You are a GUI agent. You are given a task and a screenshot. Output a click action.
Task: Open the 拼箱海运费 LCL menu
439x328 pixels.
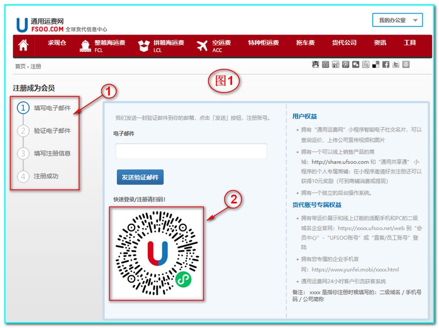click(x=162, y=46)
